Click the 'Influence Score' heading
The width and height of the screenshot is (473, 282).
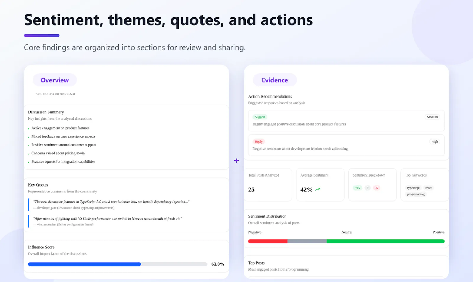tap(41, 247)
